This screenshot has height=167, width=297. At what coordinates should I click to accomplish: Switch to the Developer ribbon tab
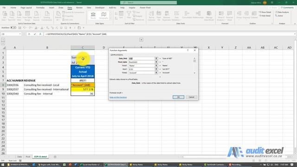pos(100,8)
